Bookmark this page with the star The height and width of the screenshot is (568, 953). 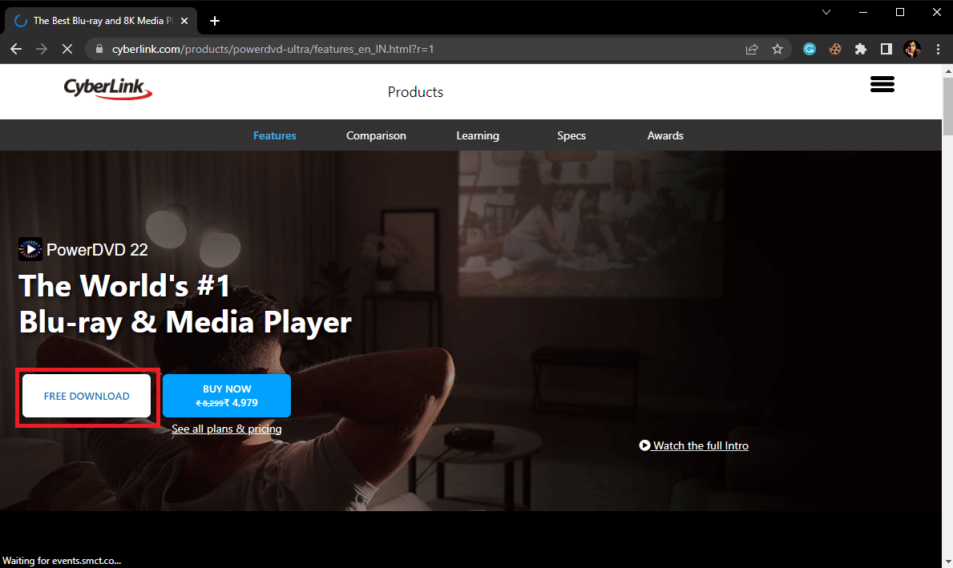coord(777,49)
